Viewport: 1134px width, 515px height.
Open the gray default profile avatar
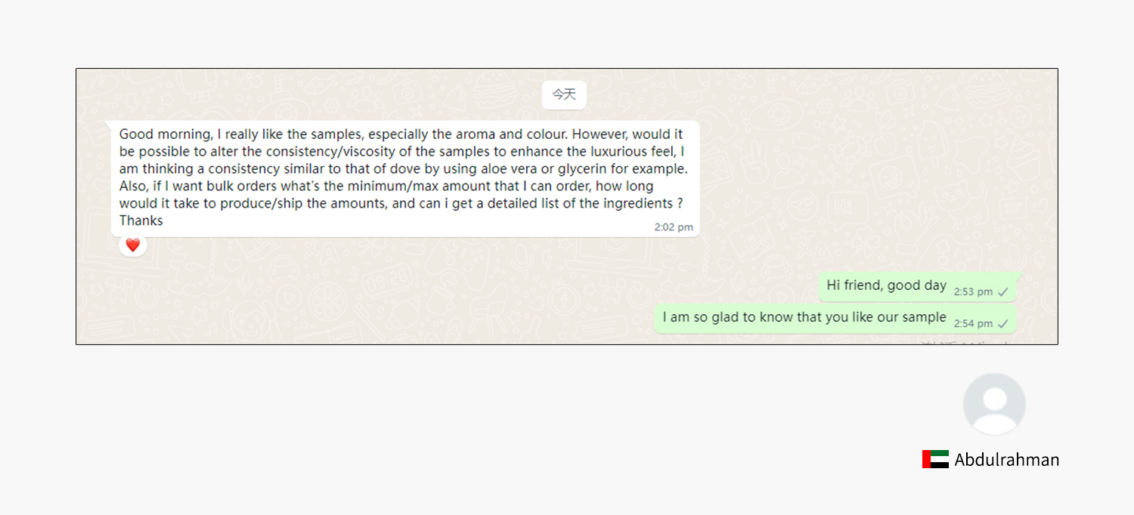pyautogui.click(x=994, y=404)
